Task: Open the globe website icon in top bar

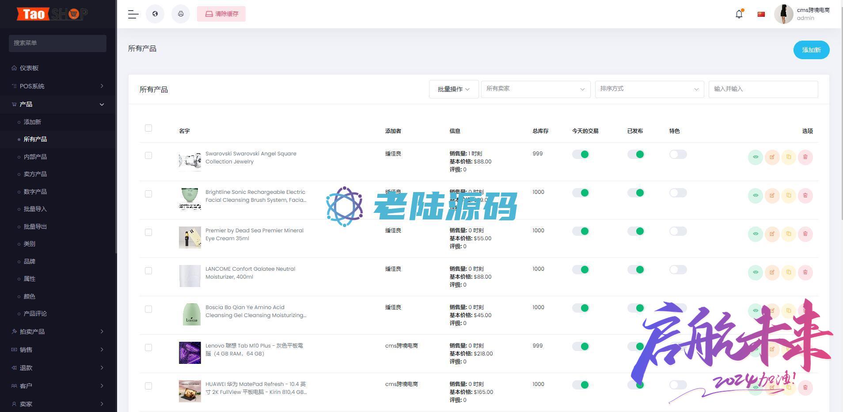Action: pyautogui.click(x=155, y=14)
